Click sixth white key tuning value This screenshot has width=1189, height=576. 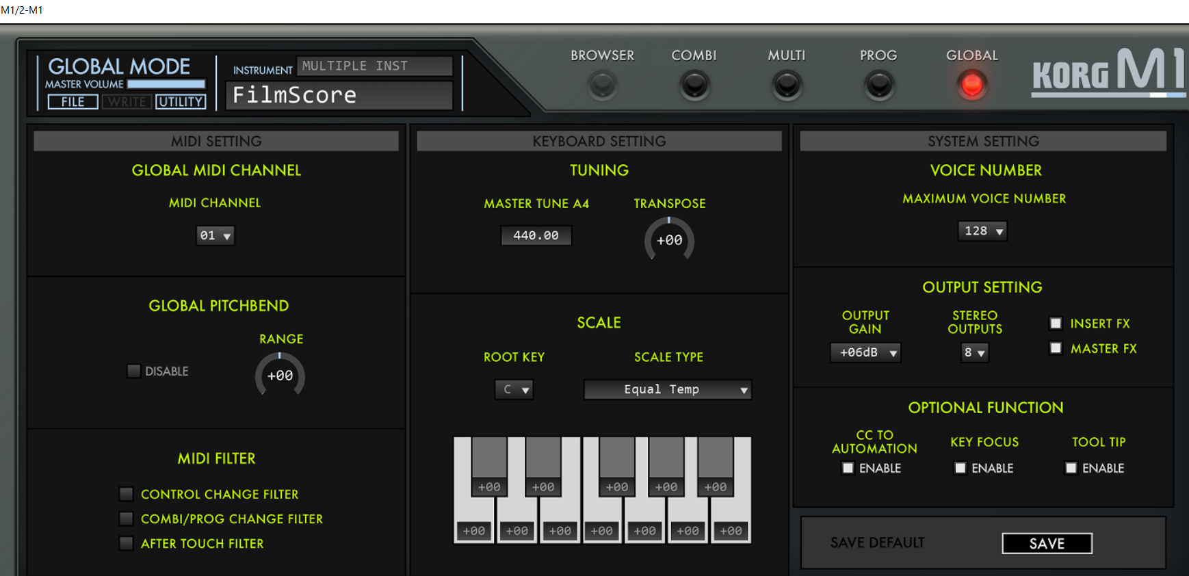(688, 531)
